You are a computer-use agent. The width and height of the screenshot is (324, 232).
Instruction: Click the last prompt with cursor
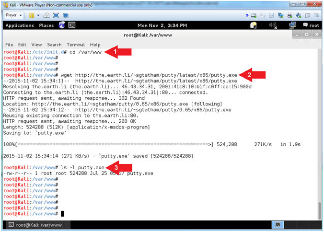(x=34, y=214)
